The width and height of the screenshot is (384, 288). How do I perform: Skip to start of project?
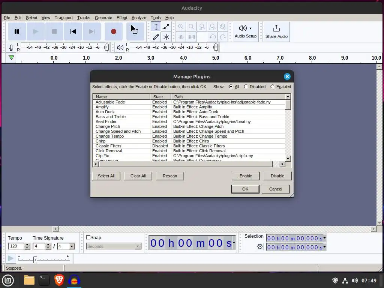pos(73,31)
